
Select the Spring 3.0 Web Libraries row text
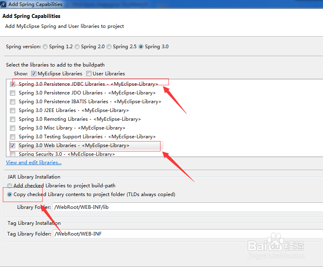point(74,145)
